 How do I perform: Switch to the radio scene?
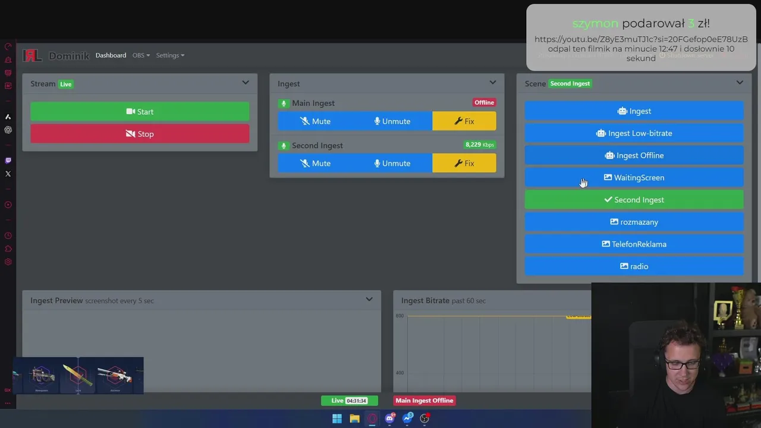pos(634,266)
